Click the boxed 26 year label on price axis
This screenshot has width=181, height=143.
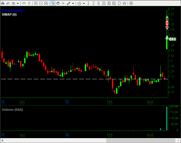tap(67, 102)
